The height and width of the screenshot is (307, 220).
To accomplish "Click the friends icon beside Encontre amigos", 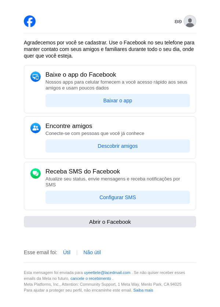I will (x=36, y=128).
